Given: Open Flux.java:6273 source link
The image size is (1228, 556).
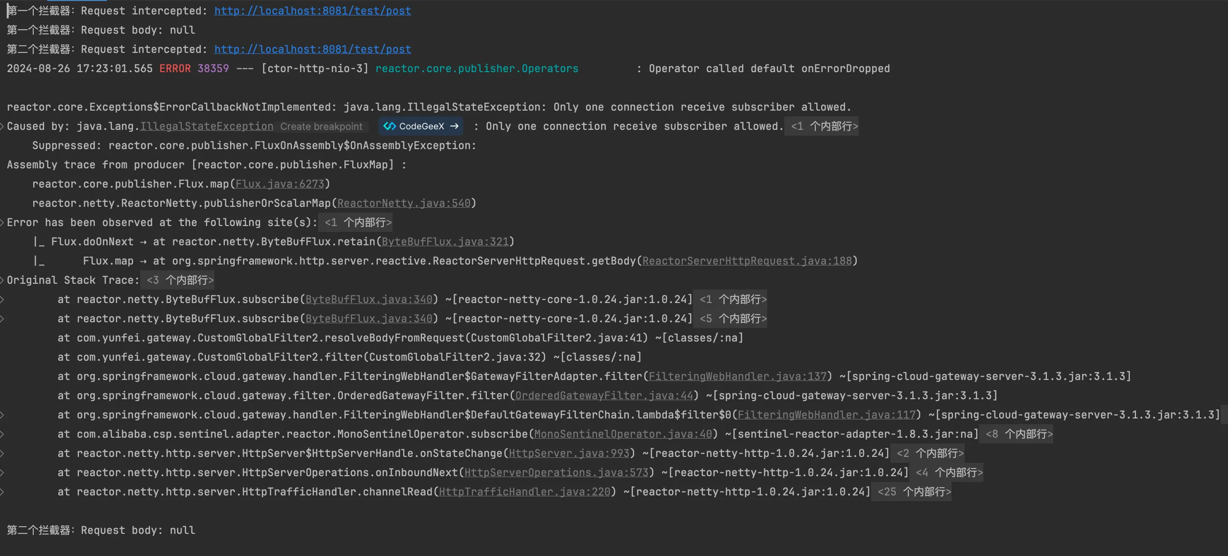Looking at the screenshot, I should point(280,184).
